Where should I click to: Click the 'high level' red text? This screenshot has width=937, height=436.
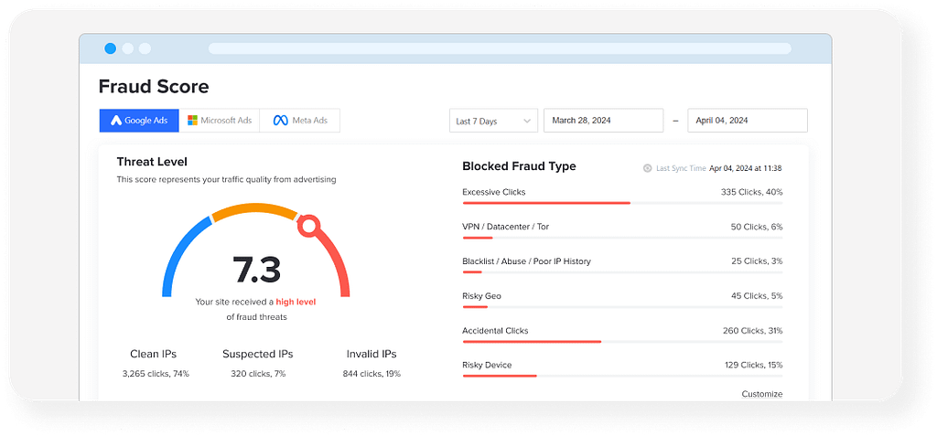(x=296, y=303)
